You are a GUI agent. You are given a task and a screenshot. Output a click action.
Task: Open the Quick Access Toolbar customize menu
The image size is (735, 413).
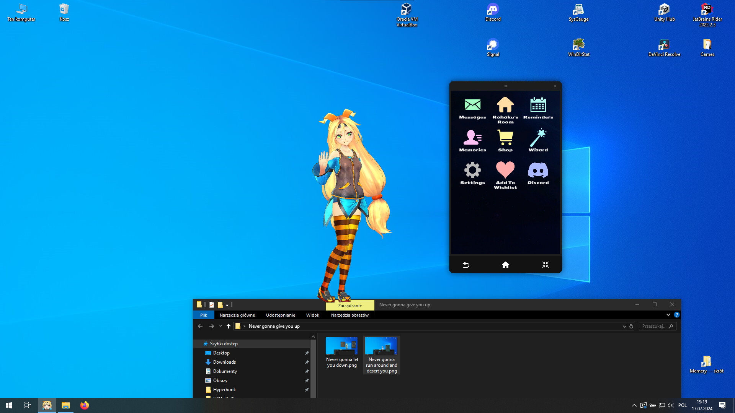pyautogui.click(x=227, y=305)
